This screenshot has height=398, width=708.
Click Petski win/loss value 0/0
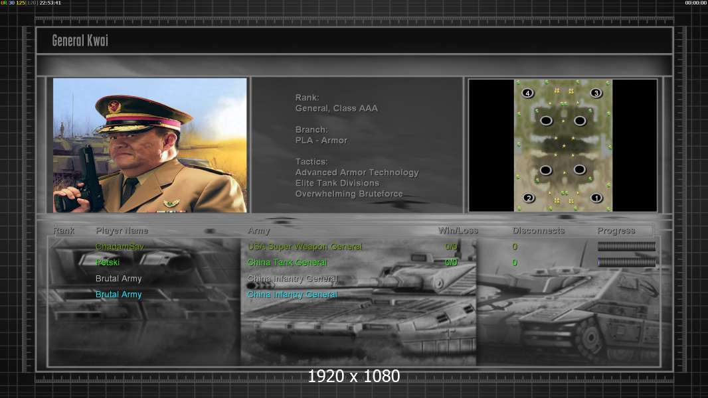pyautogui.click(x=451, y=262)
